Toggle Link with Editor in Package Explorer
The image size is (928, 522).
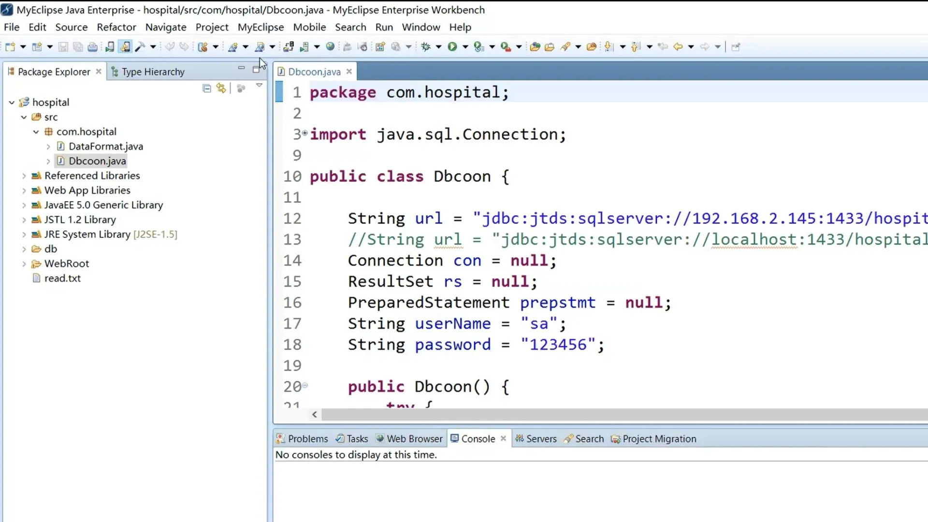point(221,88)
